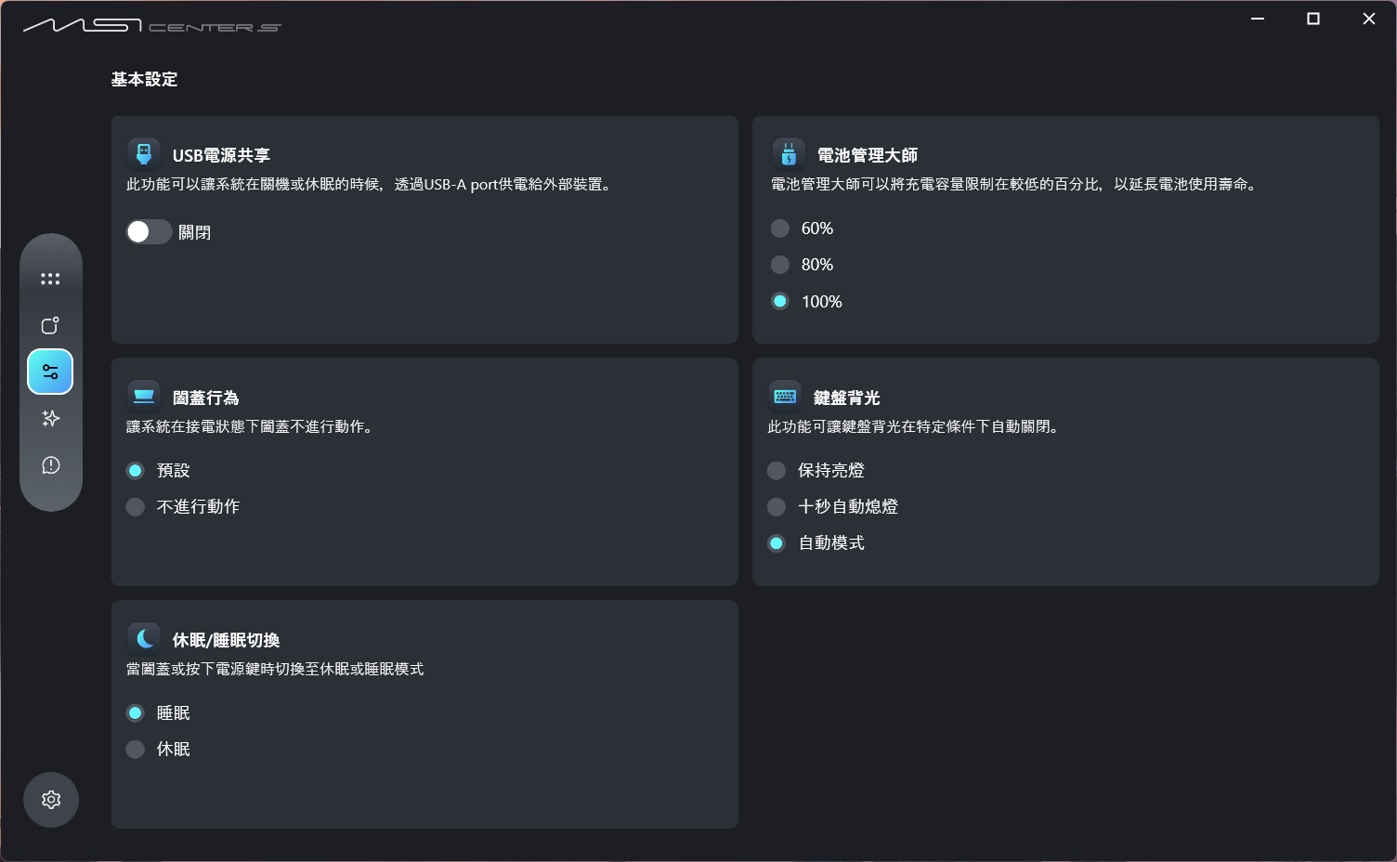1397x862 pixels.
Task: Click the 鍵盤背光 keyboard icon
Action: point(786,395)
